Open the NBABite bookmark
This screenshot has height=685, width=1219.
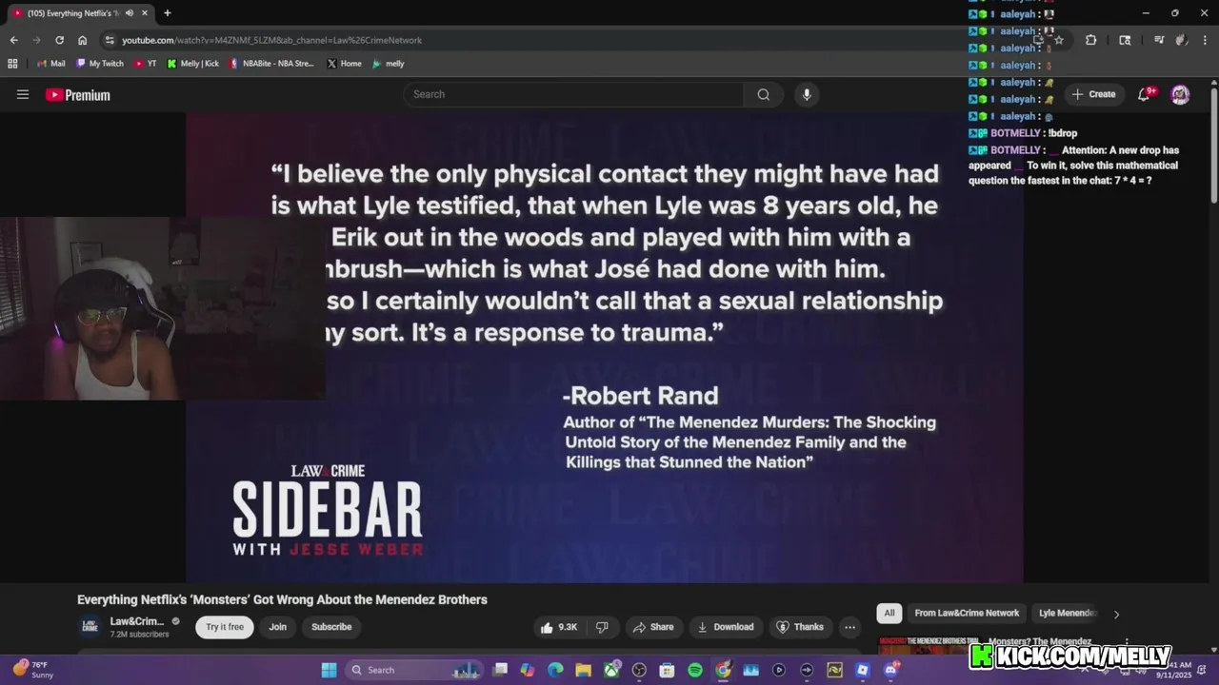pos(271,64)
